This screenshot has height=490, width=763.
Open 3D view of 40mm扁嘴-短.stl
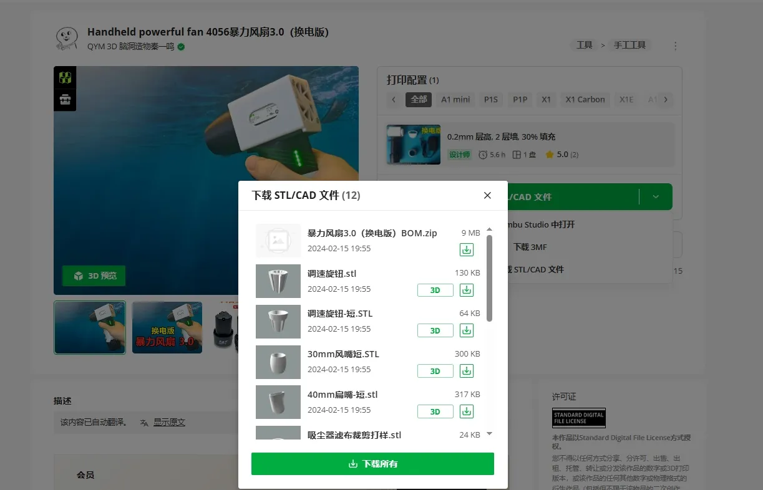435,411
